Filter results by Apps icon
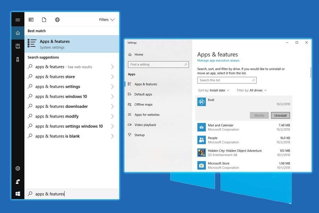The image size is (319, 213). (x=31, y=20)
